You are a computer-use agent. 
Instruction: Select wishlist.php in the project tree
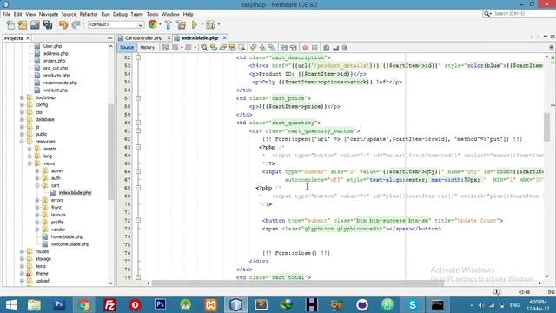pos(56,90)
